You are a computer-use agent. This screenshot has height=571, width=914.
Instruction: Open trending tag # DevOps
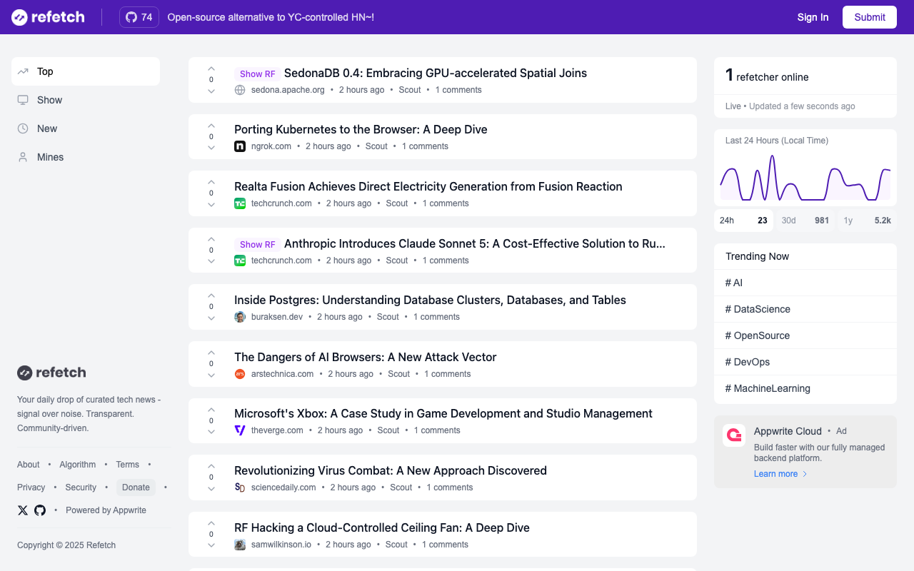[805, 362]
